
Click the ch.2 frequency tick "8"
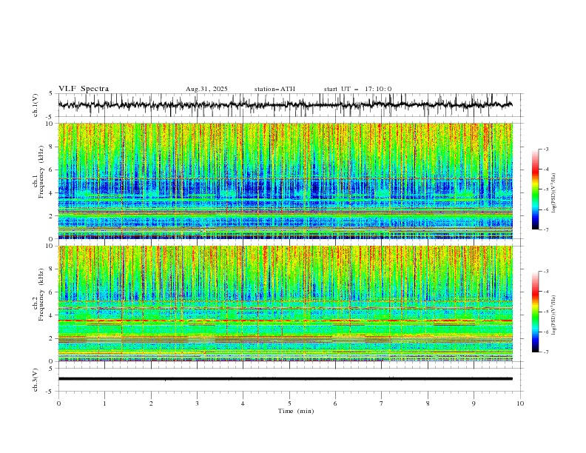[x=52, y=269]
